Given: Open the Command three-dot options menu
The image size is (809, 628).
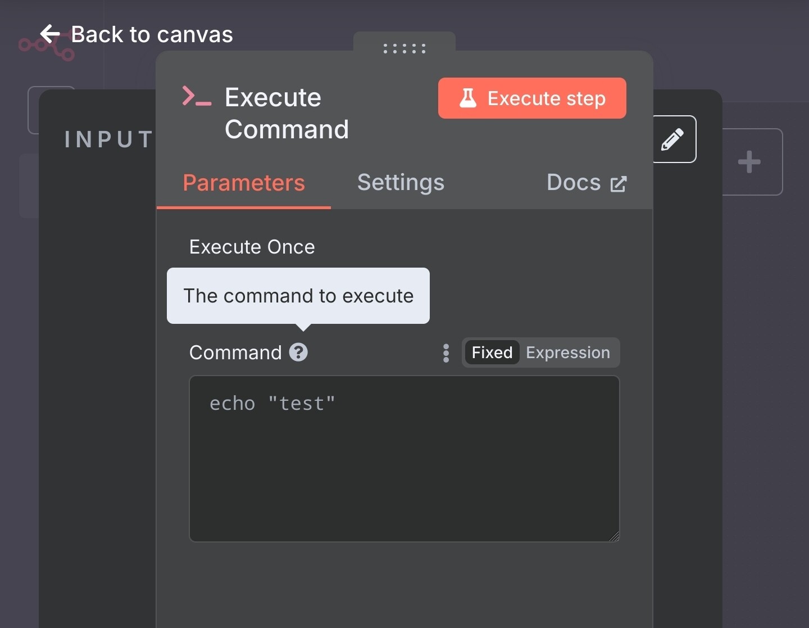Looking at the screenshot, I should click(446, 353).
